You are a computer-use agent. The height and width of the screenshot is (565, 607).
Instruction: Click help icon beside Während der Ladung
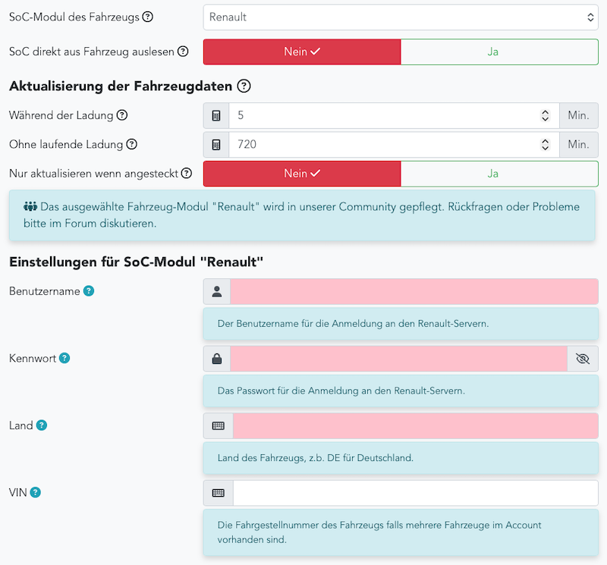(121, 115)
